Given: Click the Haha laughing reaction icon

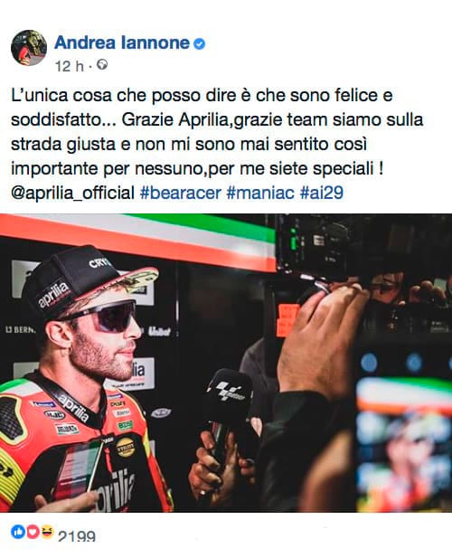Looking at the screenshot, I should [47, 533].
